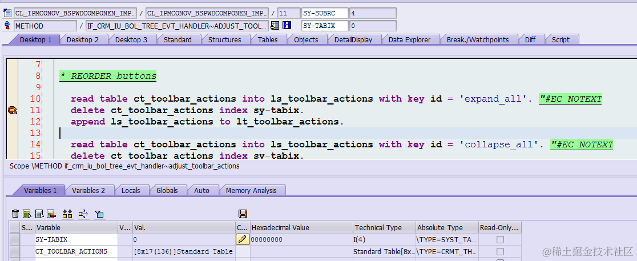Click the first green list layout icon beside trash can

tap(27, 214)
